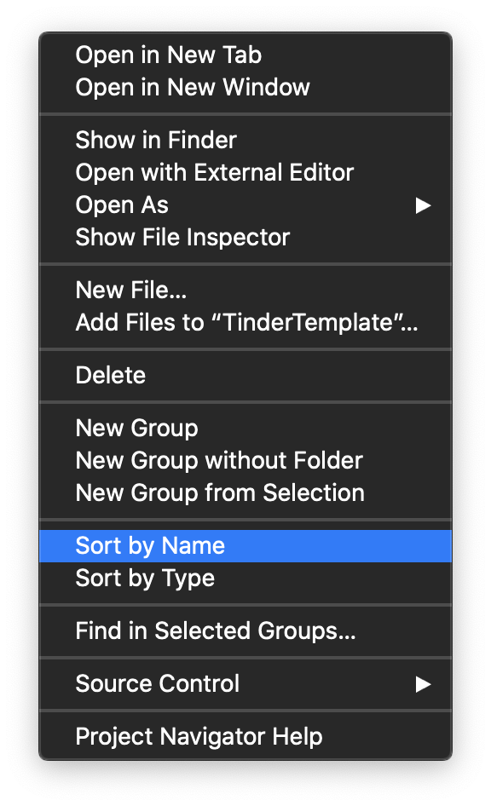Select Open in New Window
The height and width of the screenshot is (806, 491).
[245, 87]
